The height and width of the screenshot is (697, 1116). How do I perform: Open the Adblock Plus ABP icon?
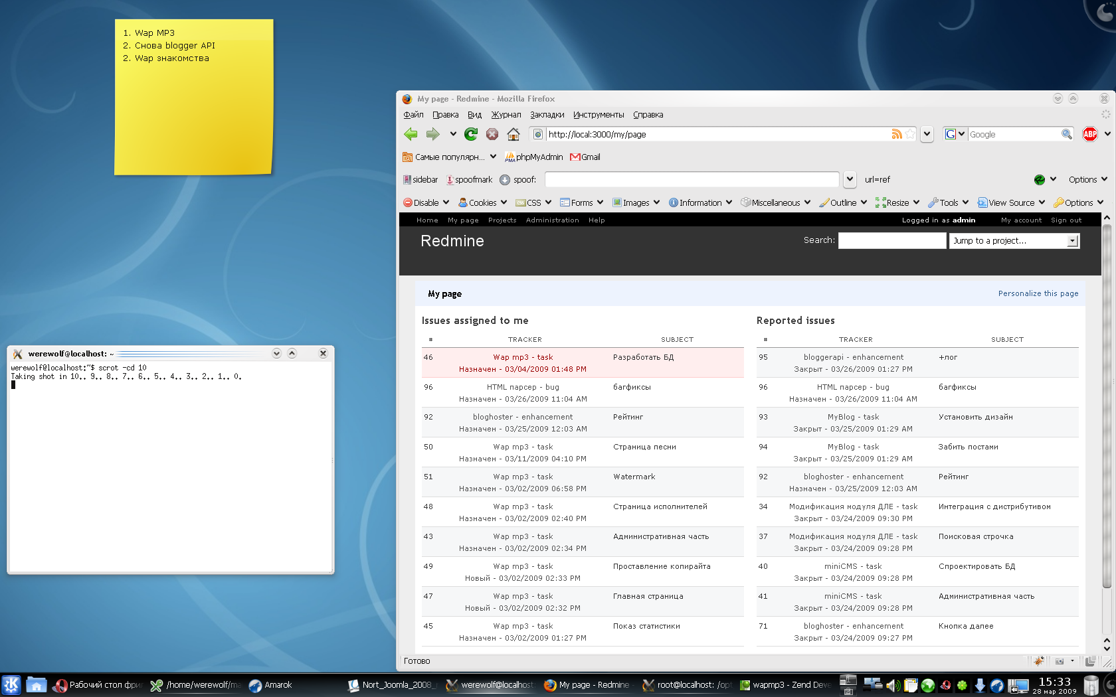pyautogui.click(x=1090, y=134)
